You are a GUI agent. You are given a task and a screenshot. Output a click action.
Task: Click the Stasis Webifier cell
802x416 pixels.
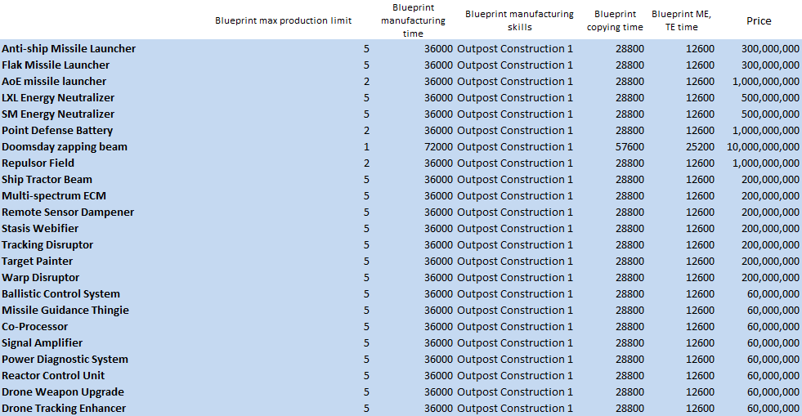tap(40, 229)
